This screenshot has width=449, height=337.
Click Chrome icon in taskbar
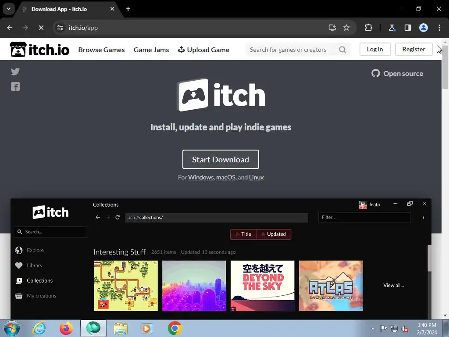coord(175,328)
